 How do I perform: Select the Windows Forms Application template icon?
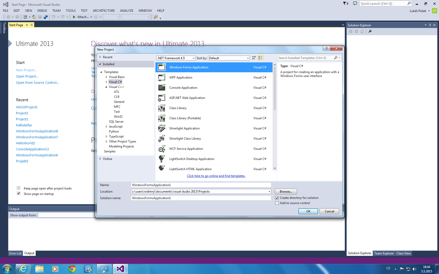click(x=162, y=67)
